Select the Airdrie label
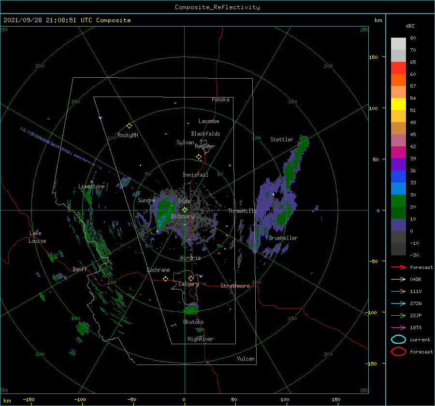The image size is (435, 406). 190,258
